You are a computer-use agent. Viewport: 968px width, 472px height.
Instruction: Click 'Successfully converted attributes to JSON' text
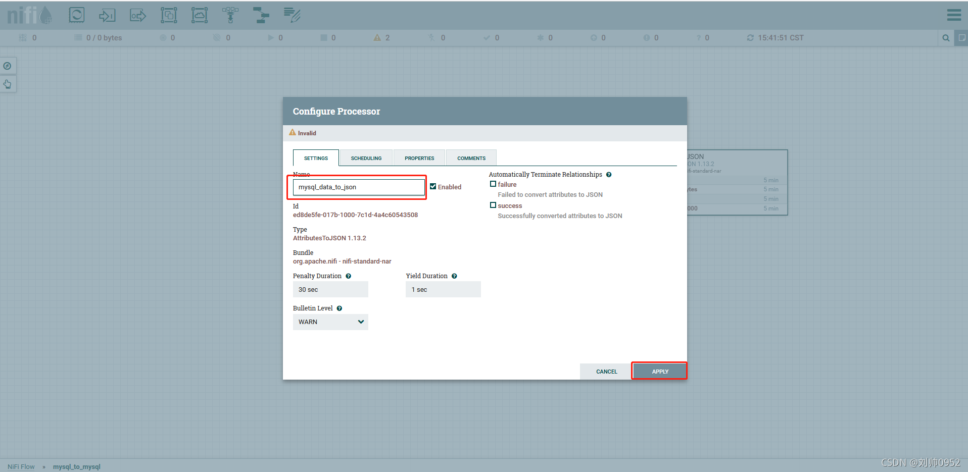pyautogui.click(x=560, y=216)
